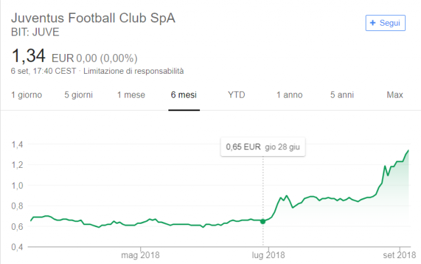Viewport: 421px width, 264px height.
Task: Click the set 2018 axis label
Action: (x=399, y=255)
